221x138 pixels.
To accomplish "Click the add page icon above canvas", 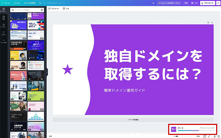I will pyautogui.click(x=212, y=22).
